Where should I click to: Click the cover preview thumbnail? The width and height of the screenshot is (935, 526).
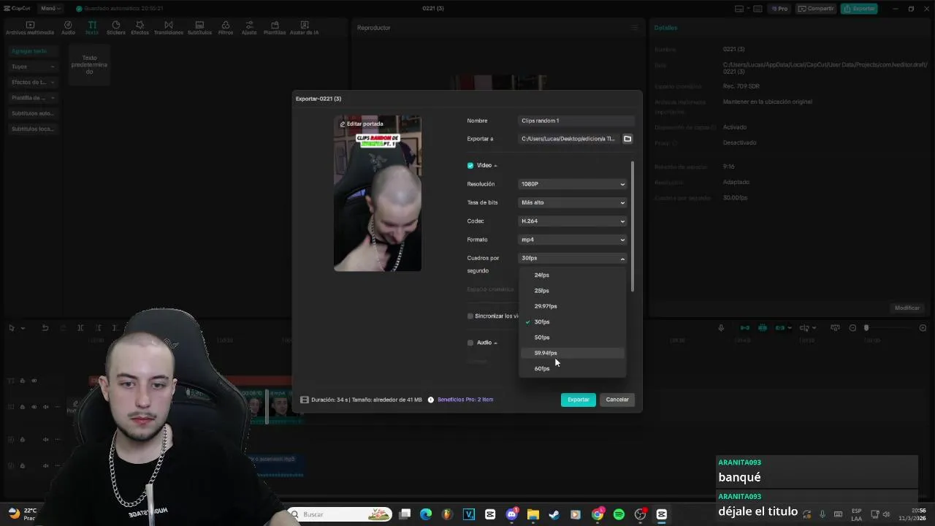click(378, 194)
